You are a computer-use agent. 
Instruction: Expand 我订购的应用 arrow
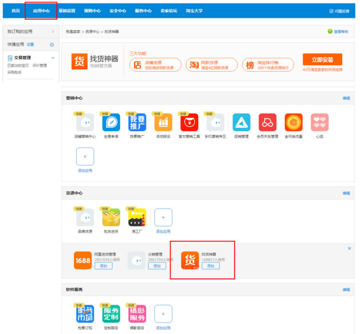point(53,32)
